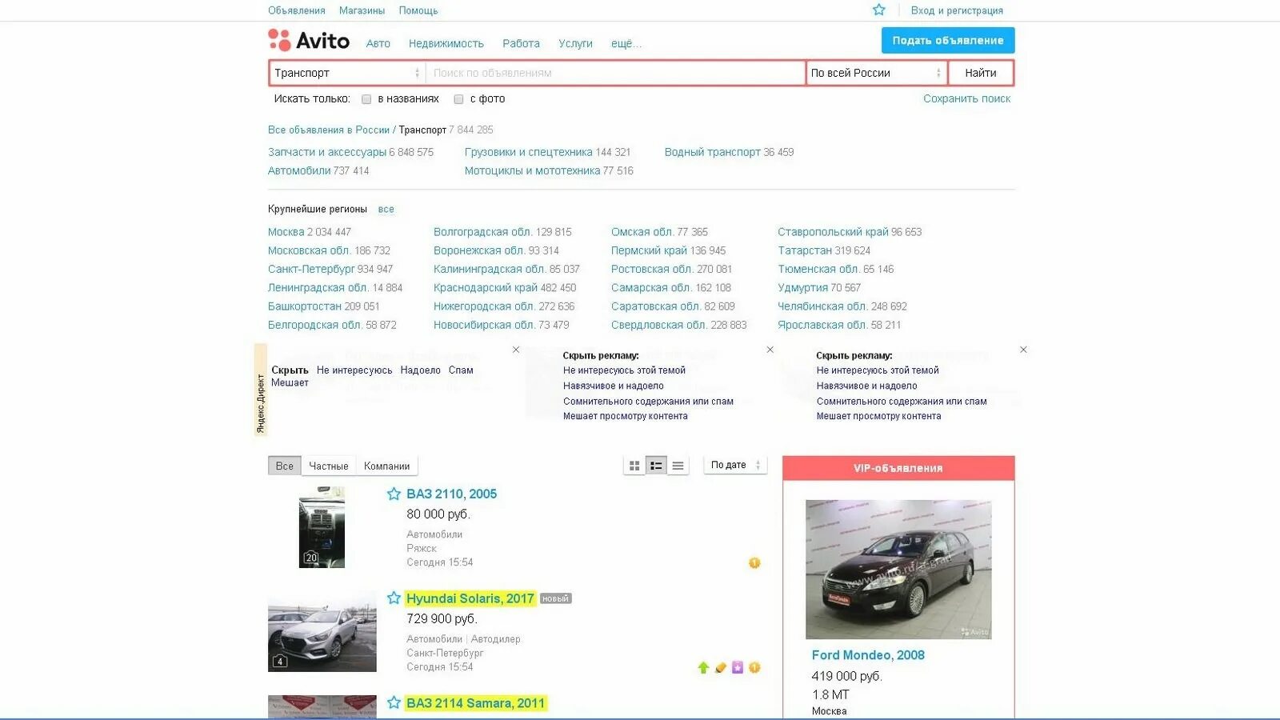Click purple premium icon on Hyundai listing
The height and width of the screenshot is (720, 1280).
[738, 667]
